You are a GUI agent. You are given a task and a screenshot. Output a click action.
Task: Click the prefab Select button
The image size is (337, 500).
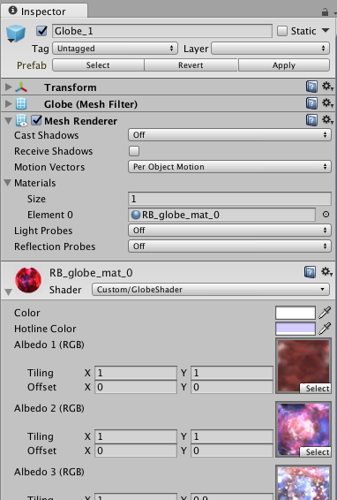coord(98,65)
